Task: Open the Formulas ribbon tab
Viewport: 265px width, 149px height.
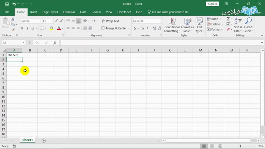Action: pyautogui.click(x=69, y=12)
